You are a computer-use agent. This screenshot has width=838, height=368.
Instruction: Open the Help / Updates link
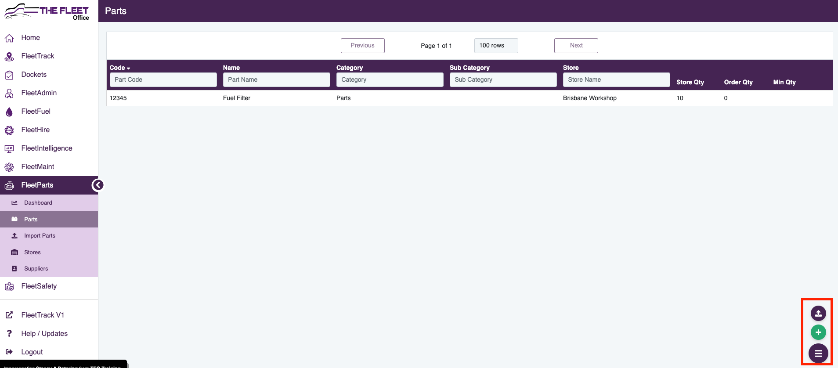click(44, 334)
